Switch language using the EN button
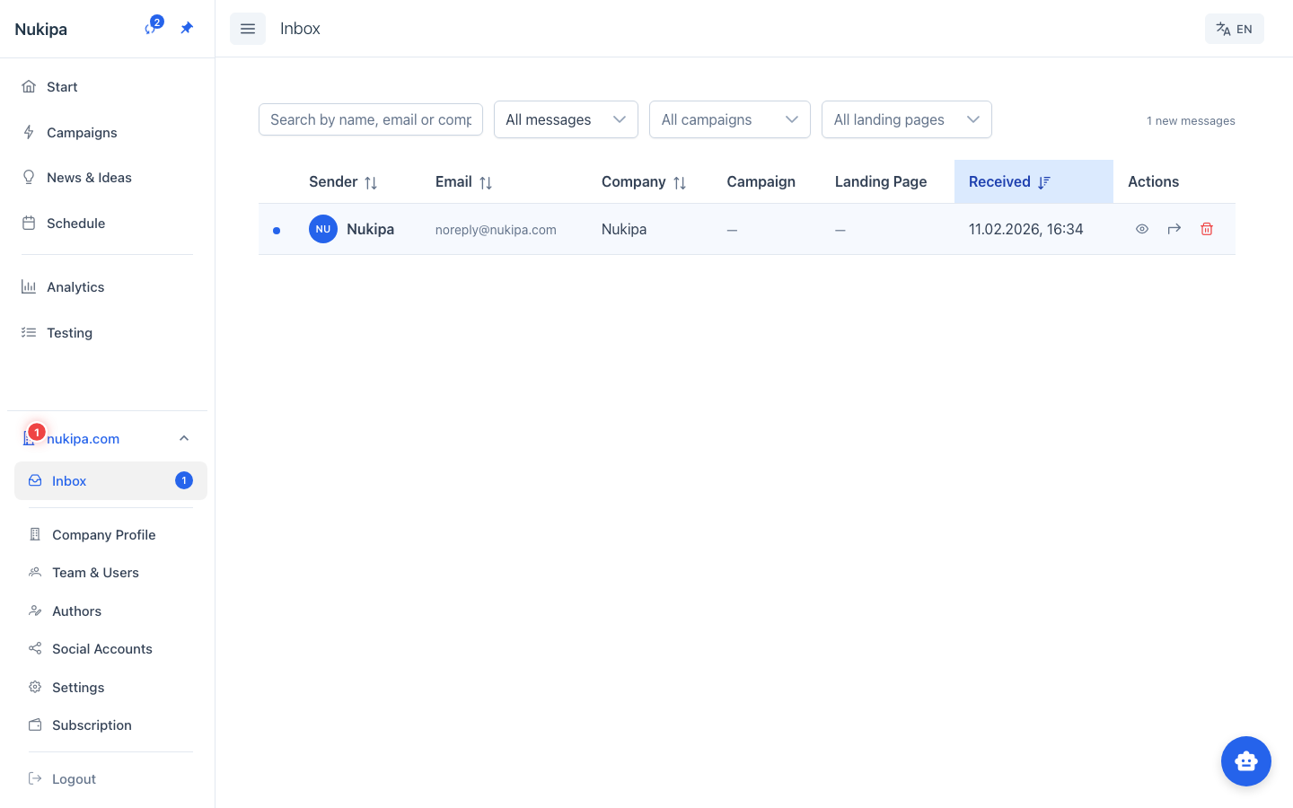 pos(1234,29)
